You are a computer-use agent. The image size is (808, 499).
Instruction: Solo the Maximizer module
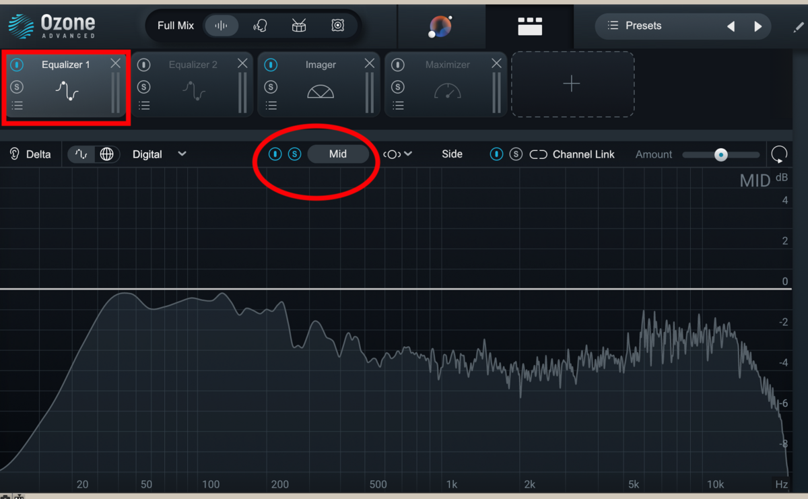click(398, 87)
